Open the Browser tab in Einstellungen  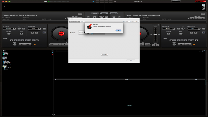coord(132,22)
